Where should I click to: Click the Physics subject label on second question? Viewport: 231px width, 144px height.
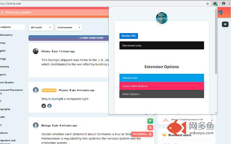tap(64, 90)
